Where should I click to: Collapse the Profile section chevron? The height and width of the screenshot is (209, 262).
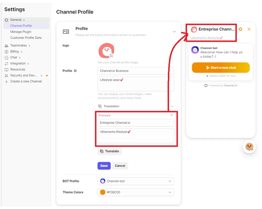tap(174, 32)
